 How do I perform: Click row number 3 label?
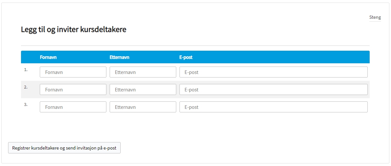(26, 104)
